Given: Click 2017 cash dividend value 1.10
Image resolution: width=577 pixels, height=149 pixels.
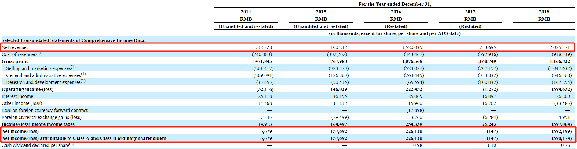Looking at the screenshot, I should [491, 145].
